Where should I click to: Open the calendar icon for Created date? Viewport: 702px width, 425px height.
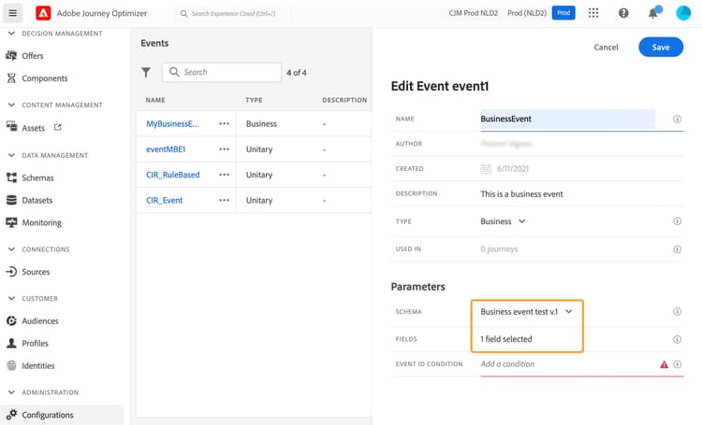[486, 169]
